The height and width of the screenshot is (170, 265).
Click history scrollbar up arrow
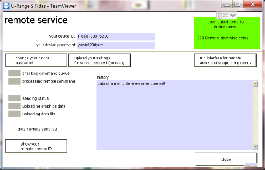255,83
